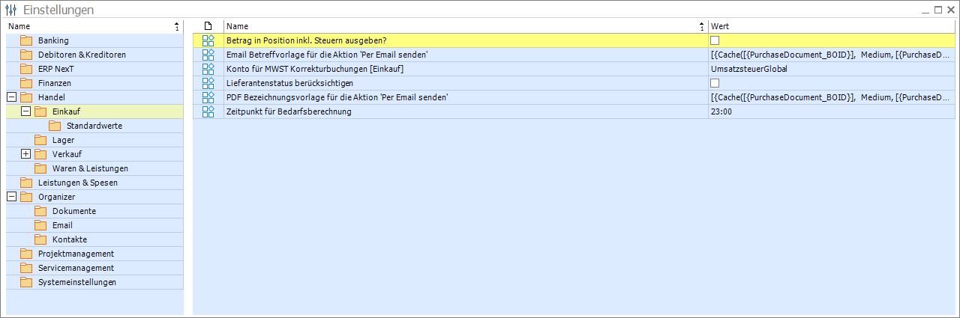Select Debitoren & Kreditoren in tree
This screenshot has height=318, width=960.
pos(82,55)
